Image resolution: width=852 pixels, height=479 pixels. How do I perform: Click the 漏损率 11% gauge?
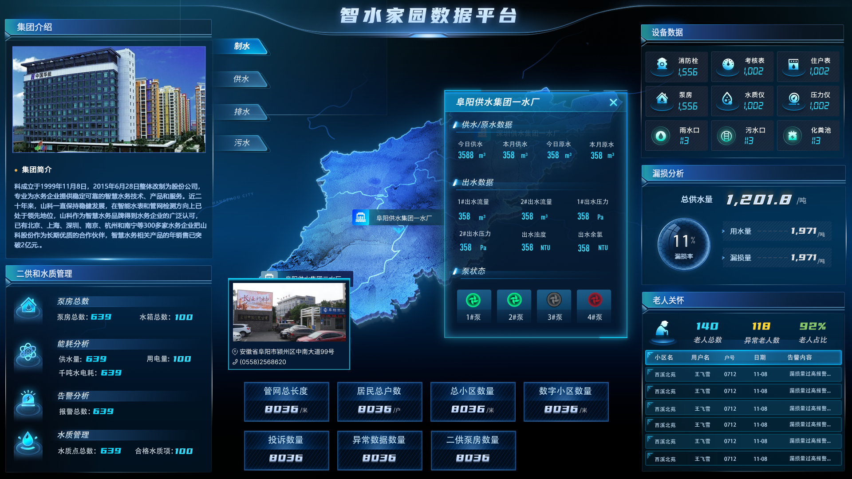coord(684,243)
